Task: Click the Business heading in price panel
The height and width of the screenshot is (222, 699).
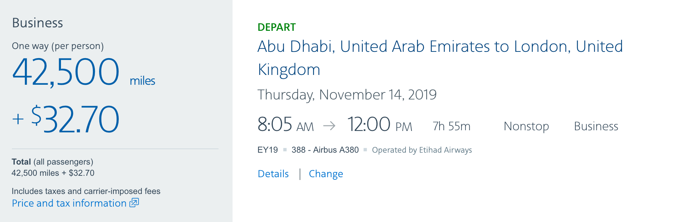Action: click(37, 23)
